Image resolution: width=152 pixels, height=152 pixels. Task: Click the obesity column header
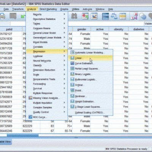[x=119, y=29]
